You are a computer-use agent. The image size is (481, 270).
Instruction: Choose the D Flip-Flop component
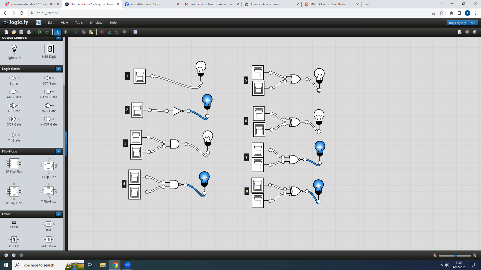49,168
